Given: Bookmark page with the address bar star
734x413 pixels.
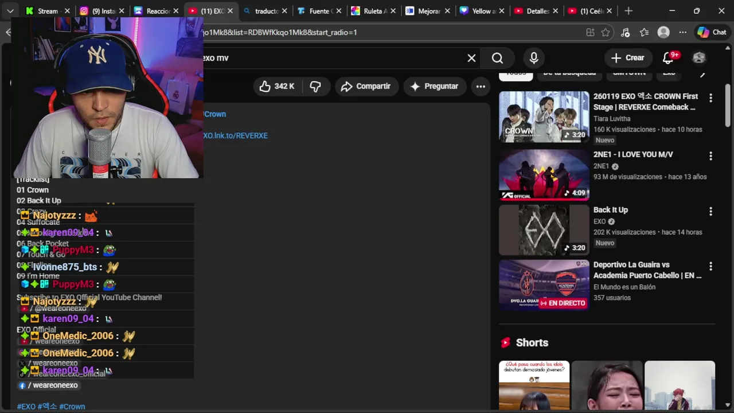Looking at the screenshot, I should 606,33.
